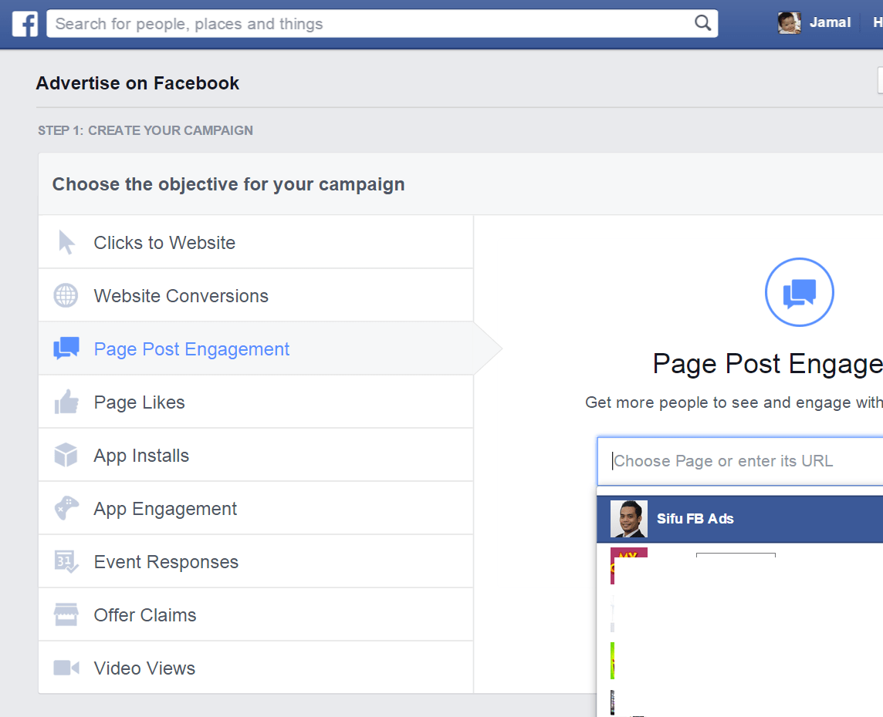This screenshot has height=717, width=883.
Task: Open Jamal's profile picture thumbnail
Action: [x=789, y=23]
